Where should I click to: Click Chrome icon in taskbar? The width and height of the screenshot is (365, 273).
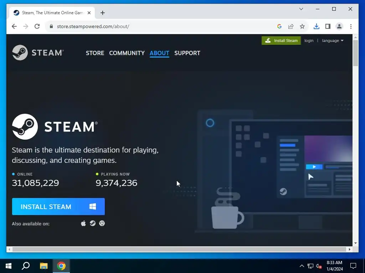(61, 266)
